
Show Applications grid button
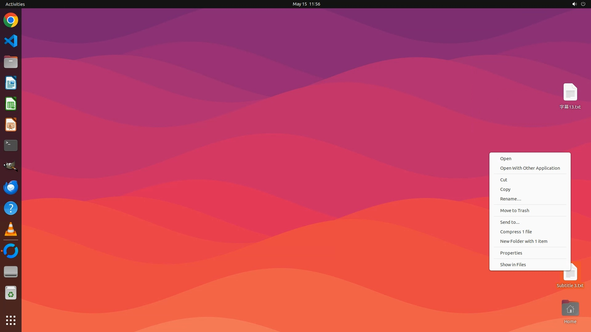point(11,320)
